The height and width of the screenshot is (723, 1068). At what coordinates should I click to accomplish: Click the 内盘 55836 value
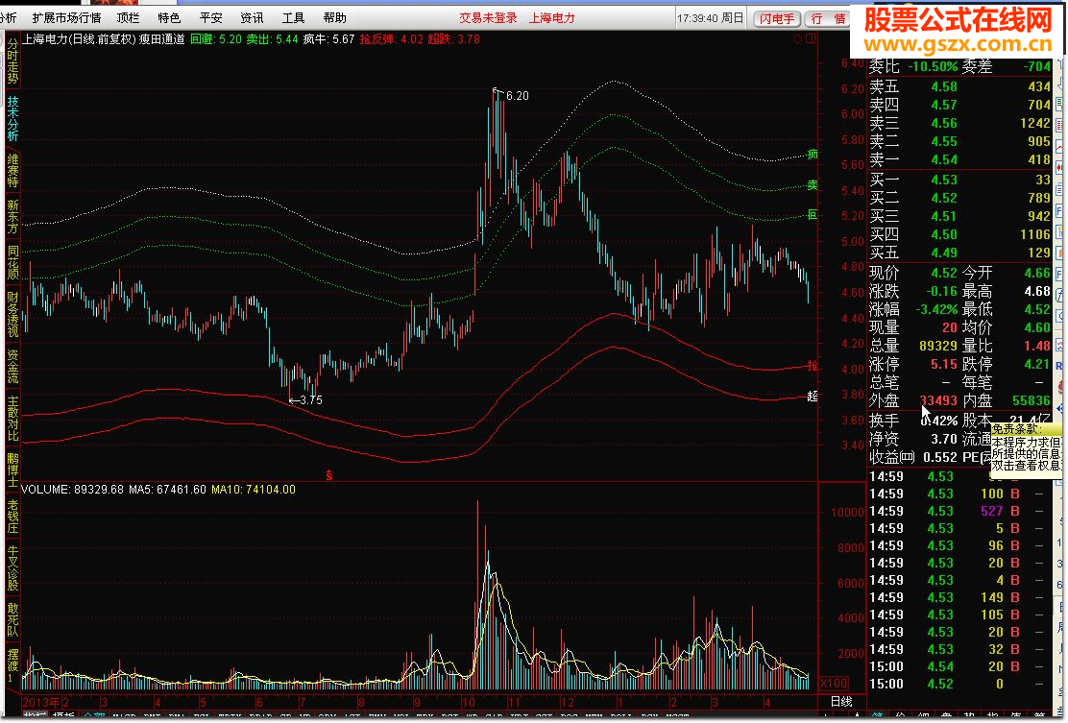pyautogui.click(x=1032, y=401)
